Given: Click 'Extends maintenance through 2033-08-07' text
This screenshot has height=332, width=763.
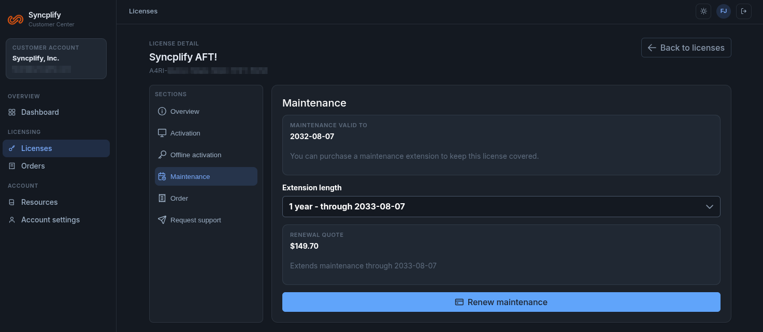Looking at the screenshot, I should point(363,266).
